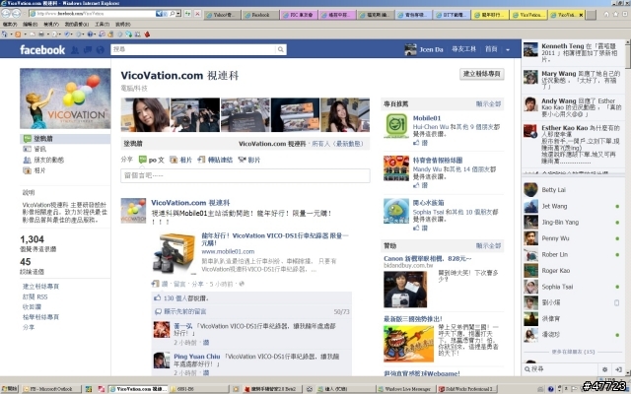Click the Windows Start button
This screenshot has height=394, width=631.
point(10,389)
